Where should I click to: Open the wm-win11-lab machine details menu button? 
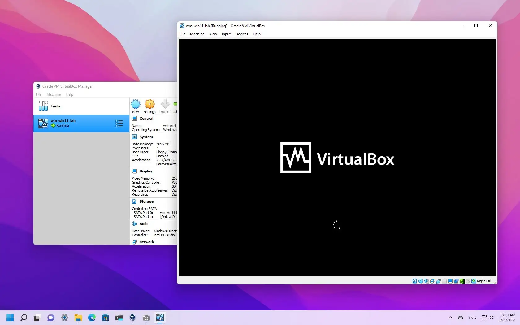[119, 123]
